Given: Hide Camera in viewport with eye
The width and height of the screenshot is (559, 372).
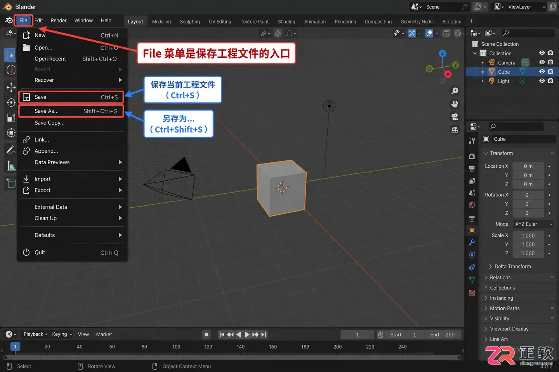Looking at the screenshot, I should [542, 62].
